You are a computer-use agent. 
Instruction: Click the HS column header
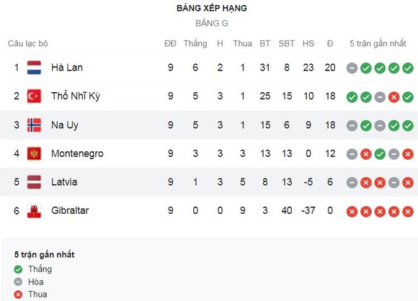click(x=308, y=43)
